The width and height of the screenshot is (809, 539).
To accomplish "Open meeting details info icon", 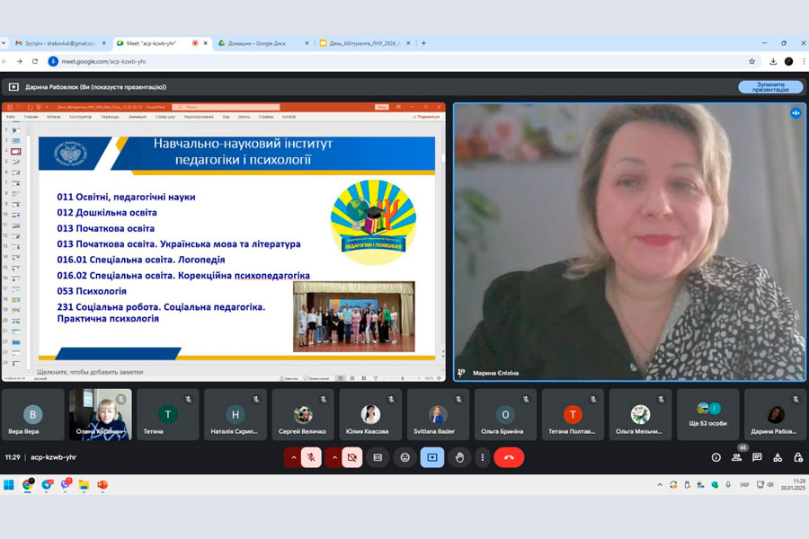I will coord(716,457).
